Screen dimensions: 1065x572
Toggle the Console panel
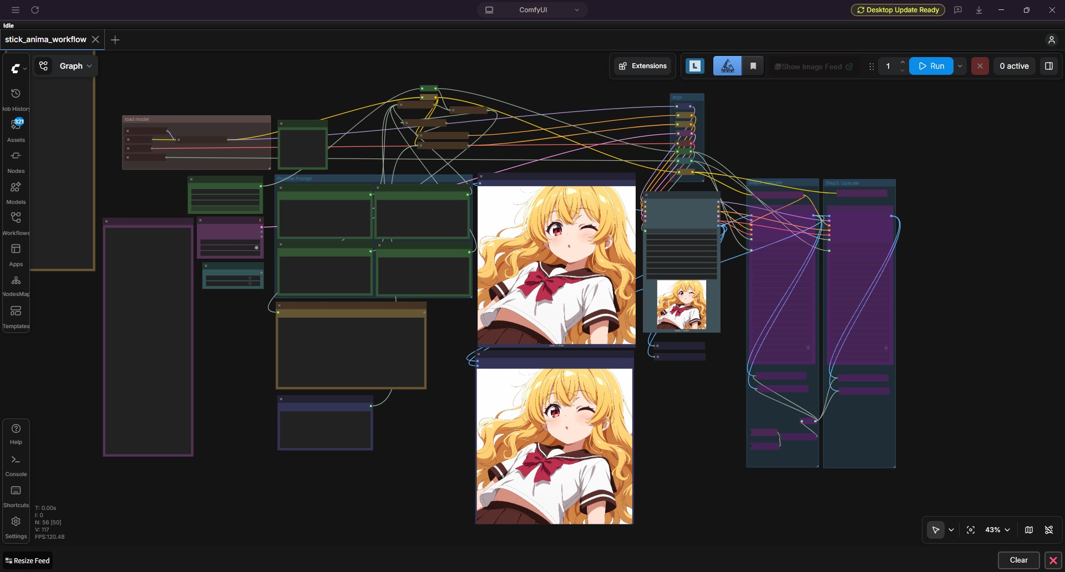(x=16, y=465)
